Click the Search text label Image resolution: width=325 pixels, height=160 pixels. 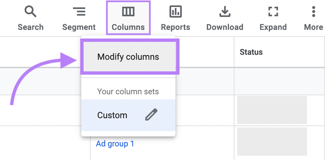[x=31, y=27]
